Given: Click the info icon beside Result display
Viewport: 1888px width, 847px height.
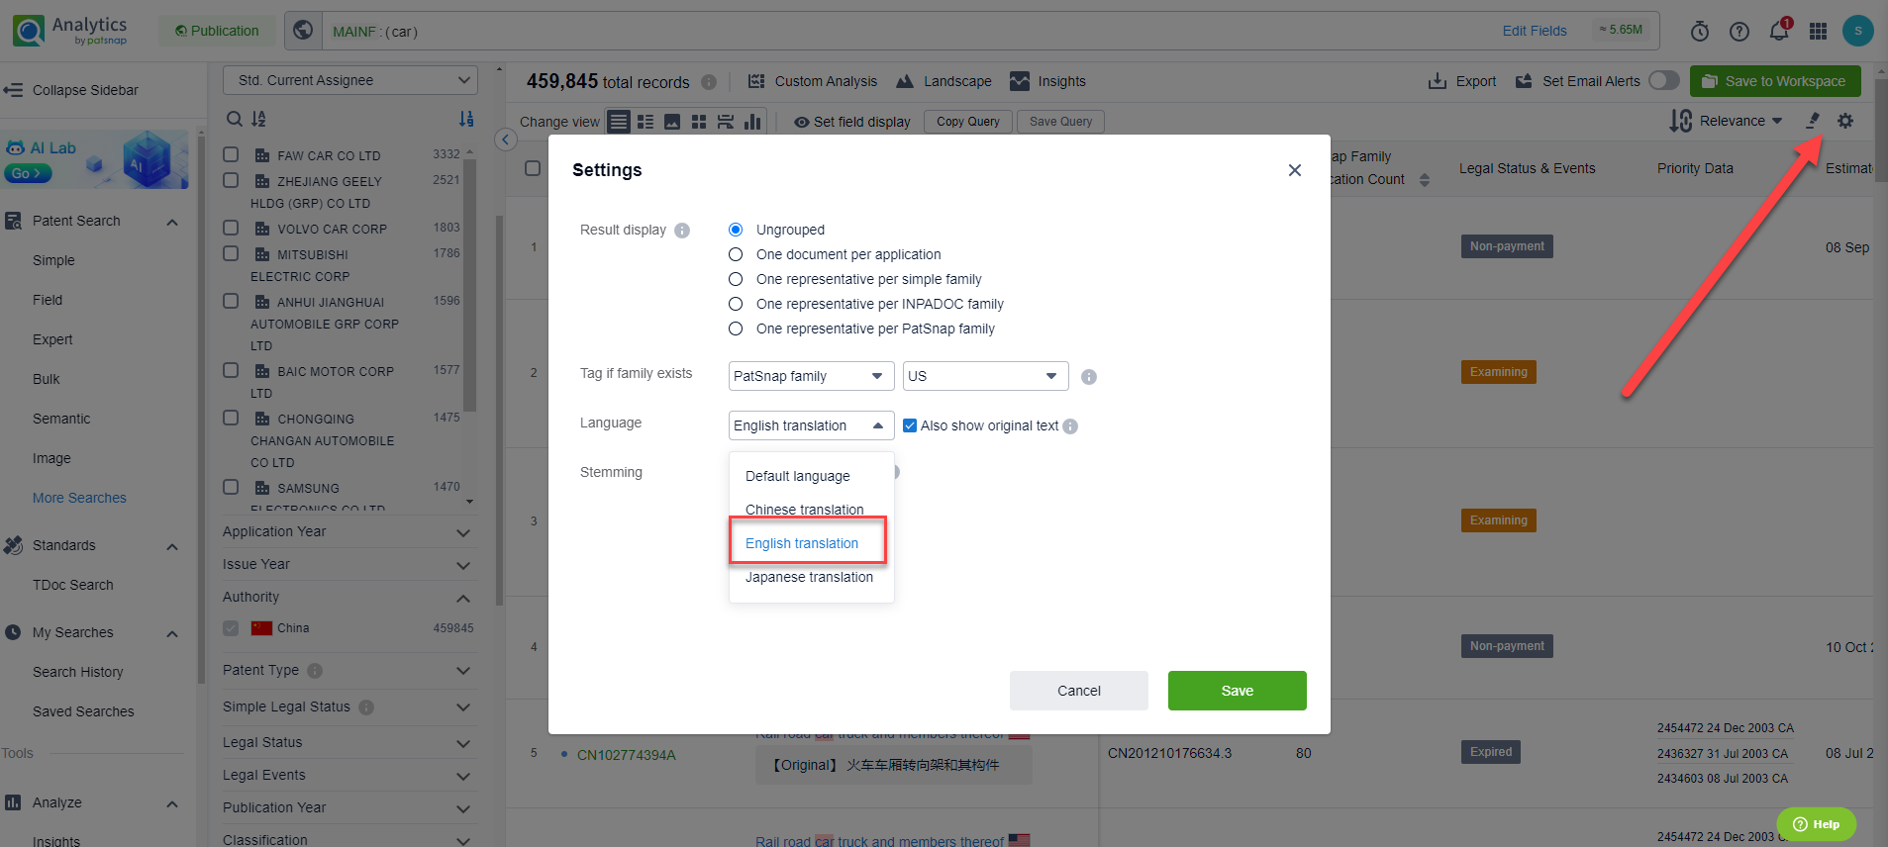Looking at the screenshot, I should click(x=682, y=231).
